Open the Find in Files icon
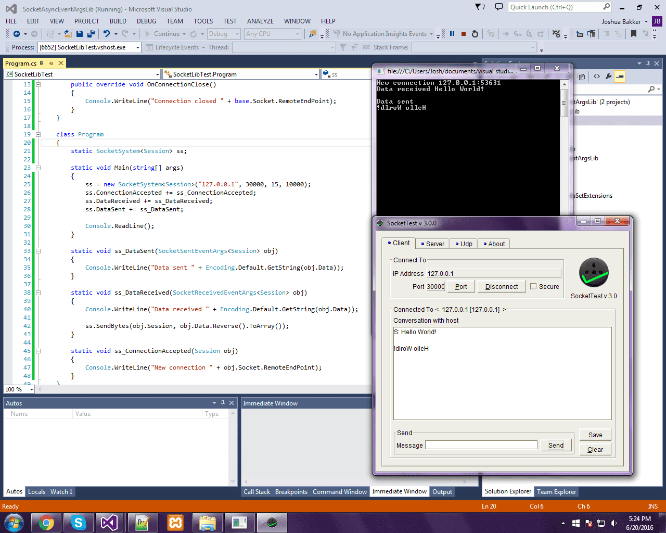 (x=313, y=34)
